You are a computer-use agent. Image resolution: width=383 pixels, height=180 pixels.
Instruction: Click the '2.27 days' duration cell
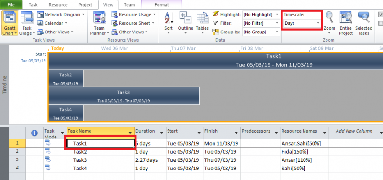(150, 160)
